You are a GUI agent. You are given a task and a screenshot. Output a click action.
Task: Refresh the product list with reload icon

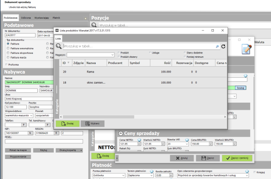point(223,46)
